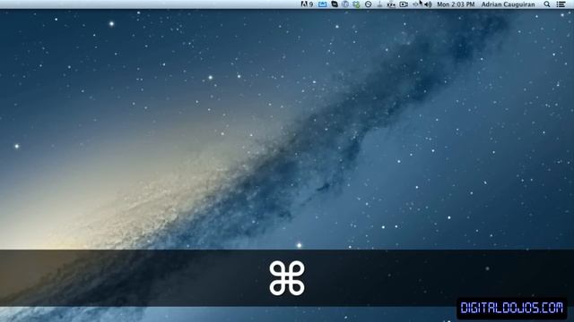Viewport: 574px width, 322px height.
Task: Open the Time Machine clock icon
Action: 369,4
